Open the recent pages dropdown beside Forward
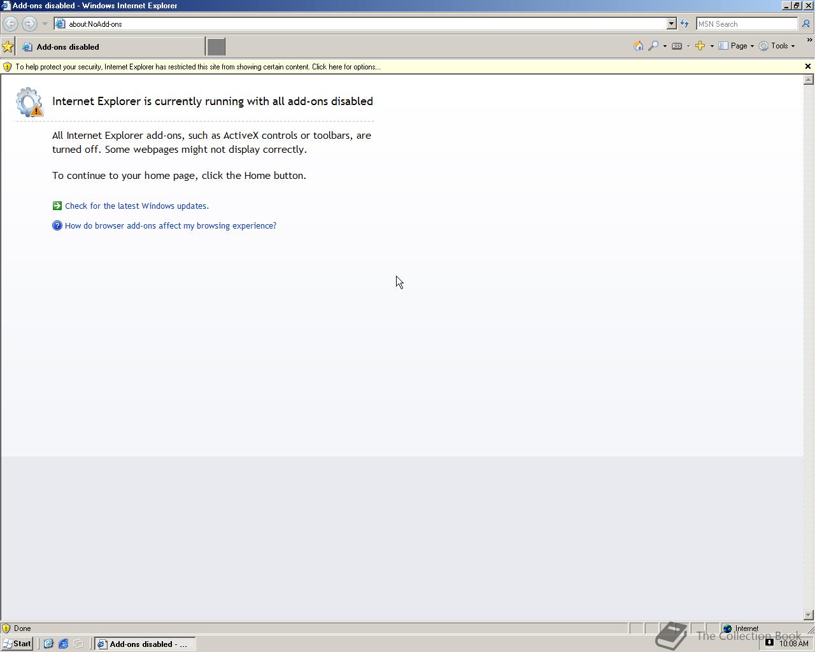 [x=45, y=24]
